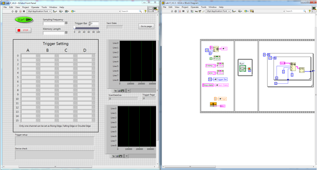Open Align Objects menu in Front Panel toolbar
Screen dimensions: 317x170
(55, 11)
